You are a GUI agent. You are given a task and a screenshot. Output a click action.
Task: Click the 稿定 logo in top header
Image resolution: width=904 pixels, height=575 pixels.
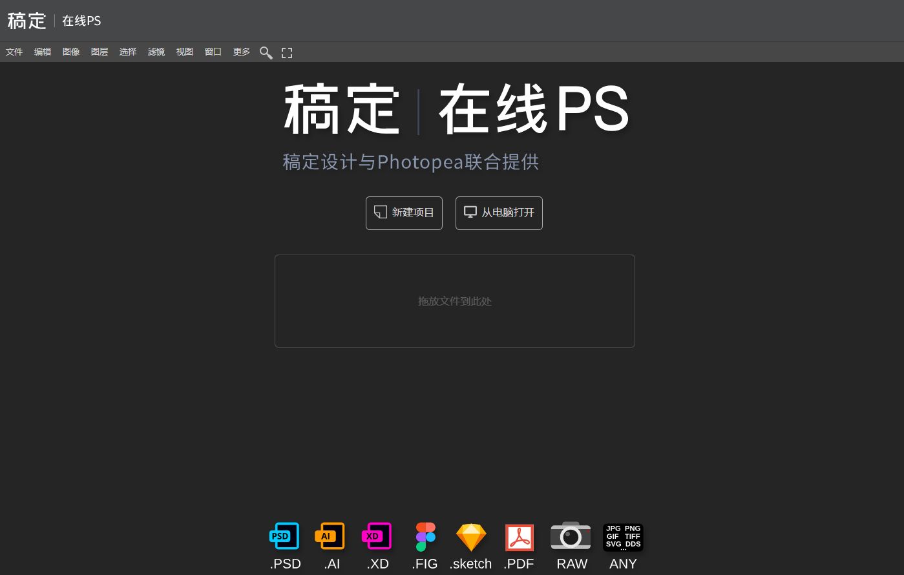26,21
